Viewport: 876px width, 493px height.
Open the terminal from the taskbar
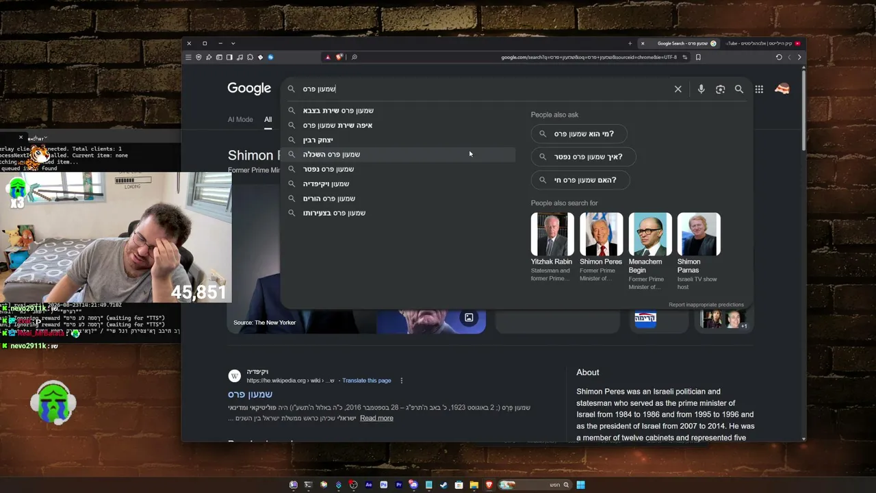[x=308, y=485]
